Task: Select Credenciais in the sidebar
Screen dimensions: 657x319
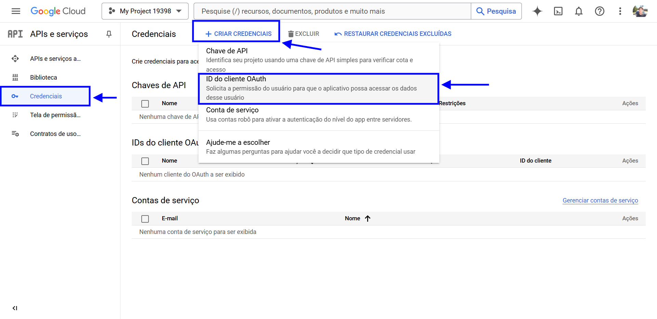Action: tap(46, 96)
